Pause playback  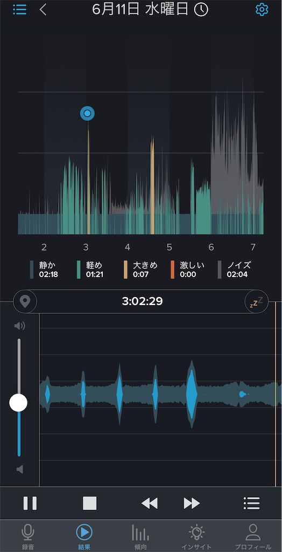click(30, 503)
